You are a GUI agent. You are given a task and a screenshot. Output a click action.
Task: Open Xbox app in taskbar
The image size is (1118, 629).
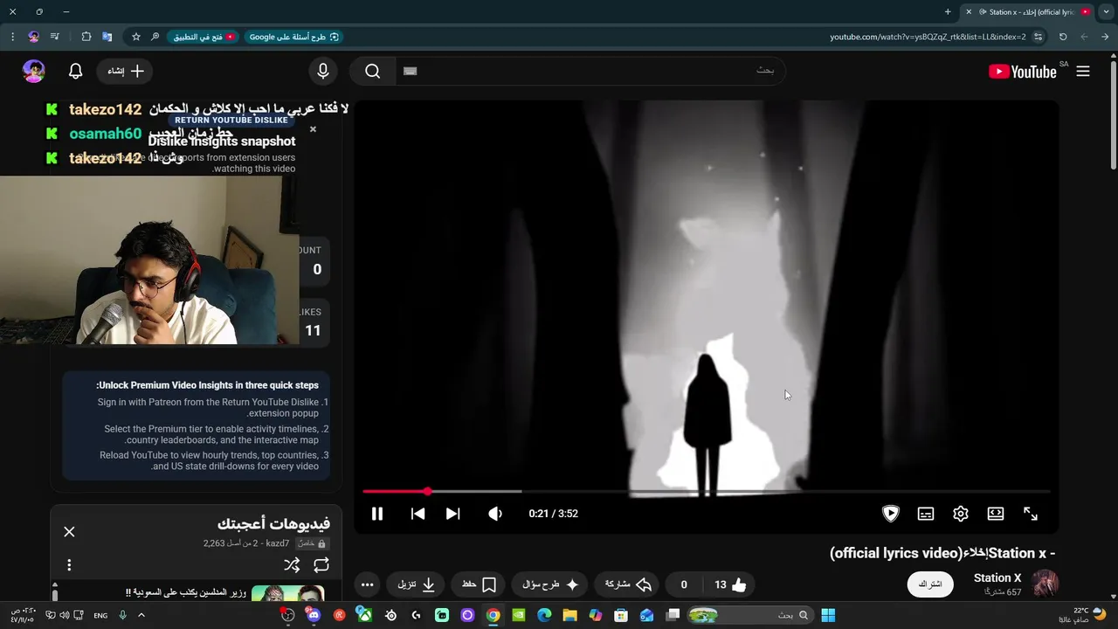[364, 615]
